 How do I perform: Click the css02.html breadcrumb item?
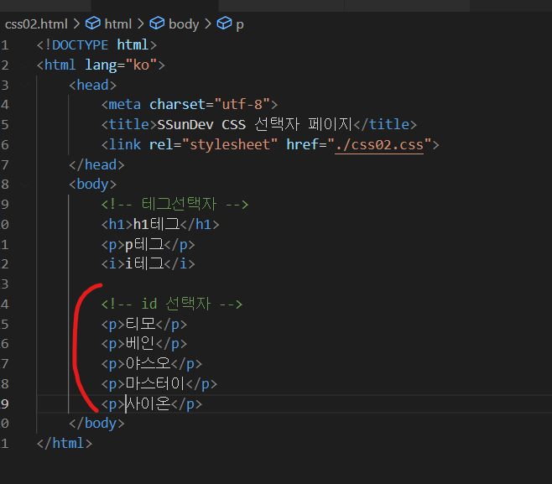point(36,24)
